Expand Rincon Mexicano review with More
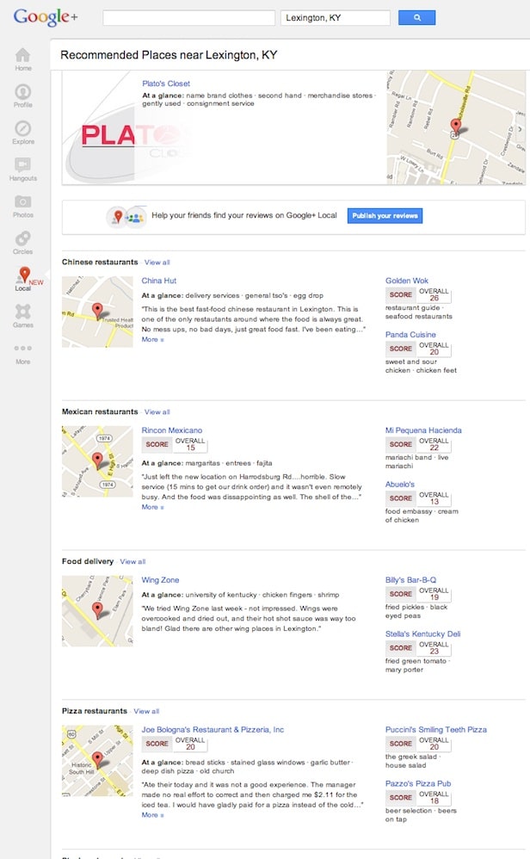 [151, 507]
